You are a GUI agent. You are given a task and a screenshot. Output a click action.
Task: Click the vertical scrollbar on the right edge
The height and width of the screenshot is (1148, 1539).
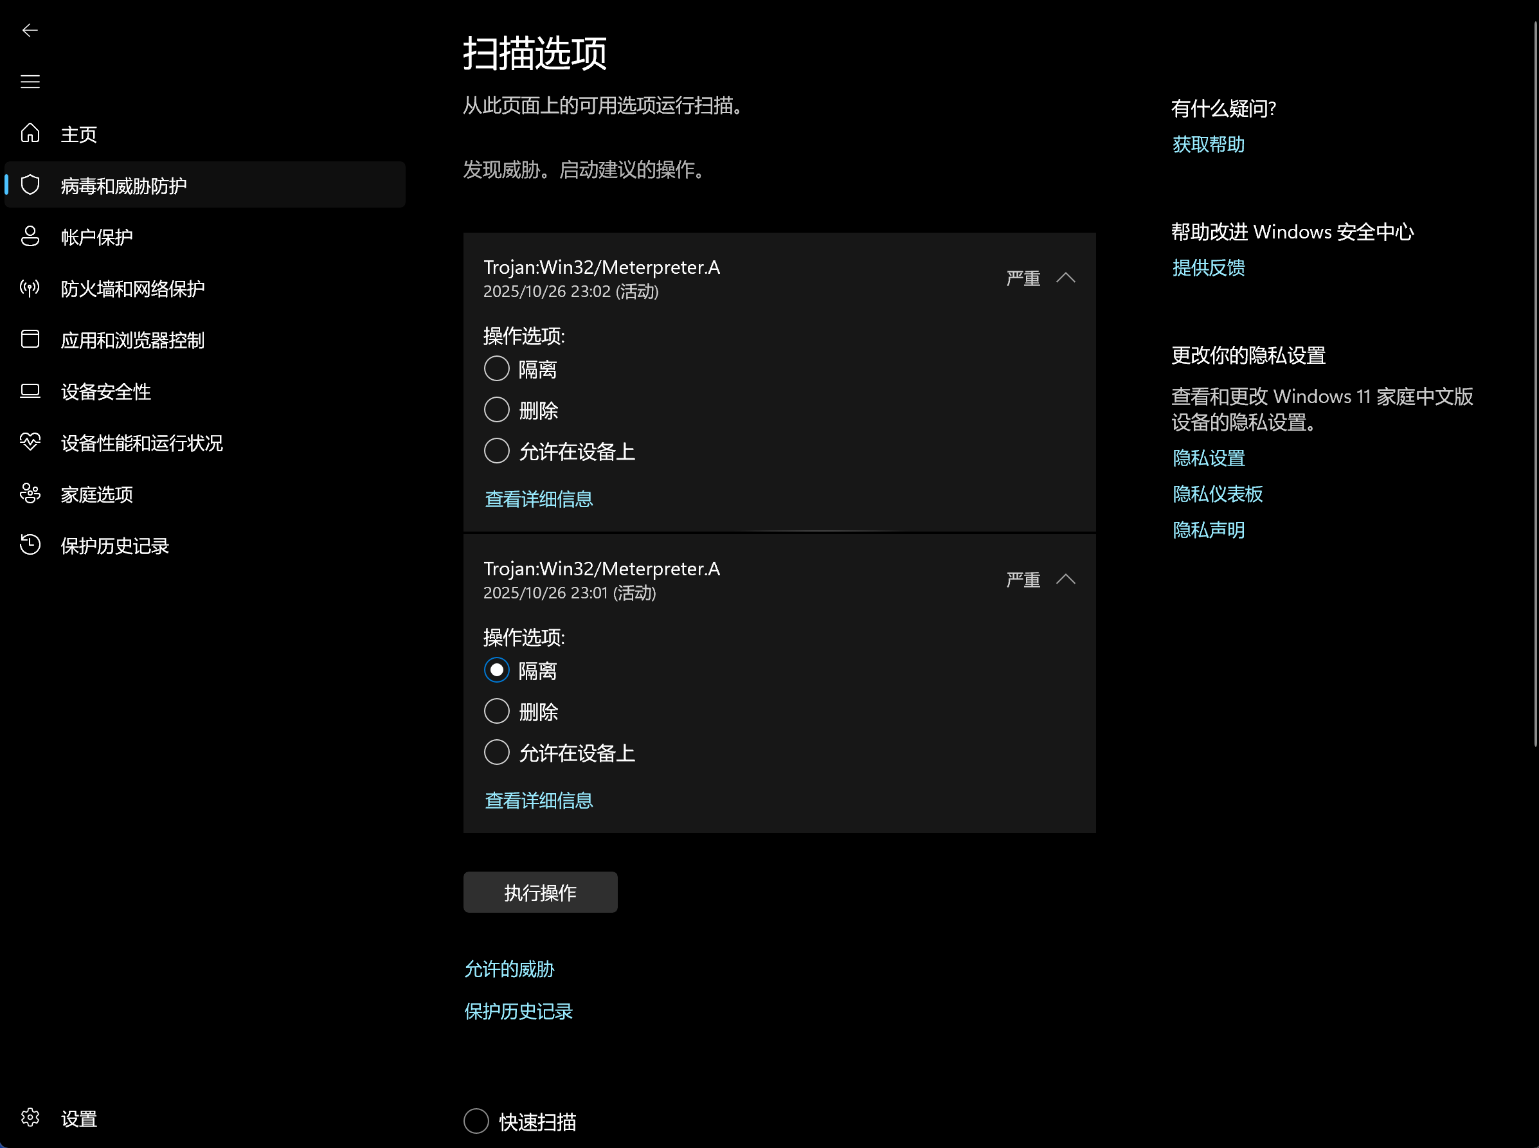coord(1535,382)
